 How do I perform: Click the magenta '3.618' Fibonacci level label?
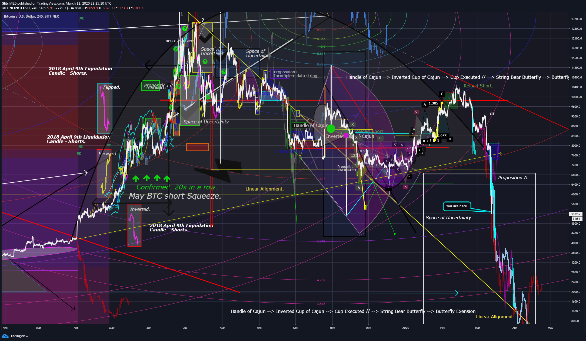(x=321, y=241)
